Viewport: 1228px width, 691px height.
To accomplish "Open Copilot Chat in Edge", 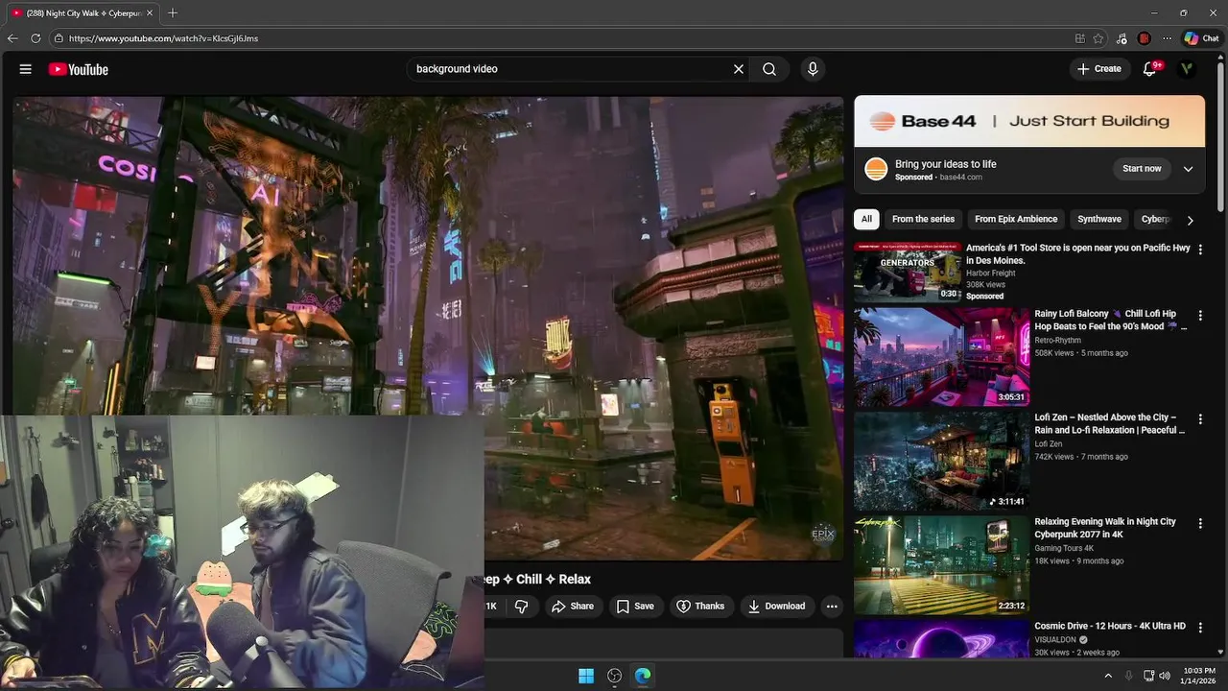I will 1201,38.
